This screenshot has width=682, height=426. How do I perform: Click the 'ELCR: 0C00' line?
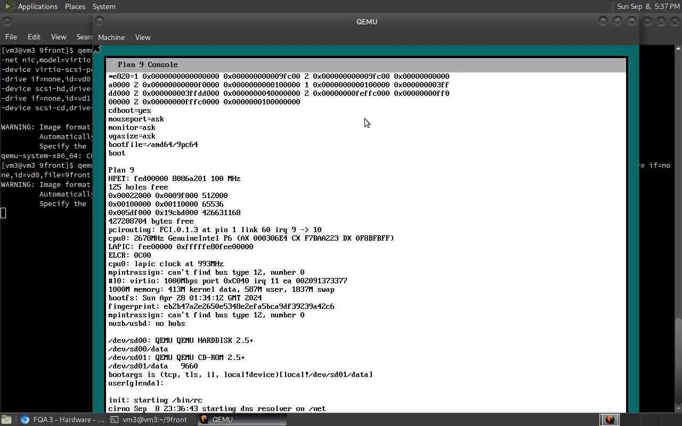point(129,255)
